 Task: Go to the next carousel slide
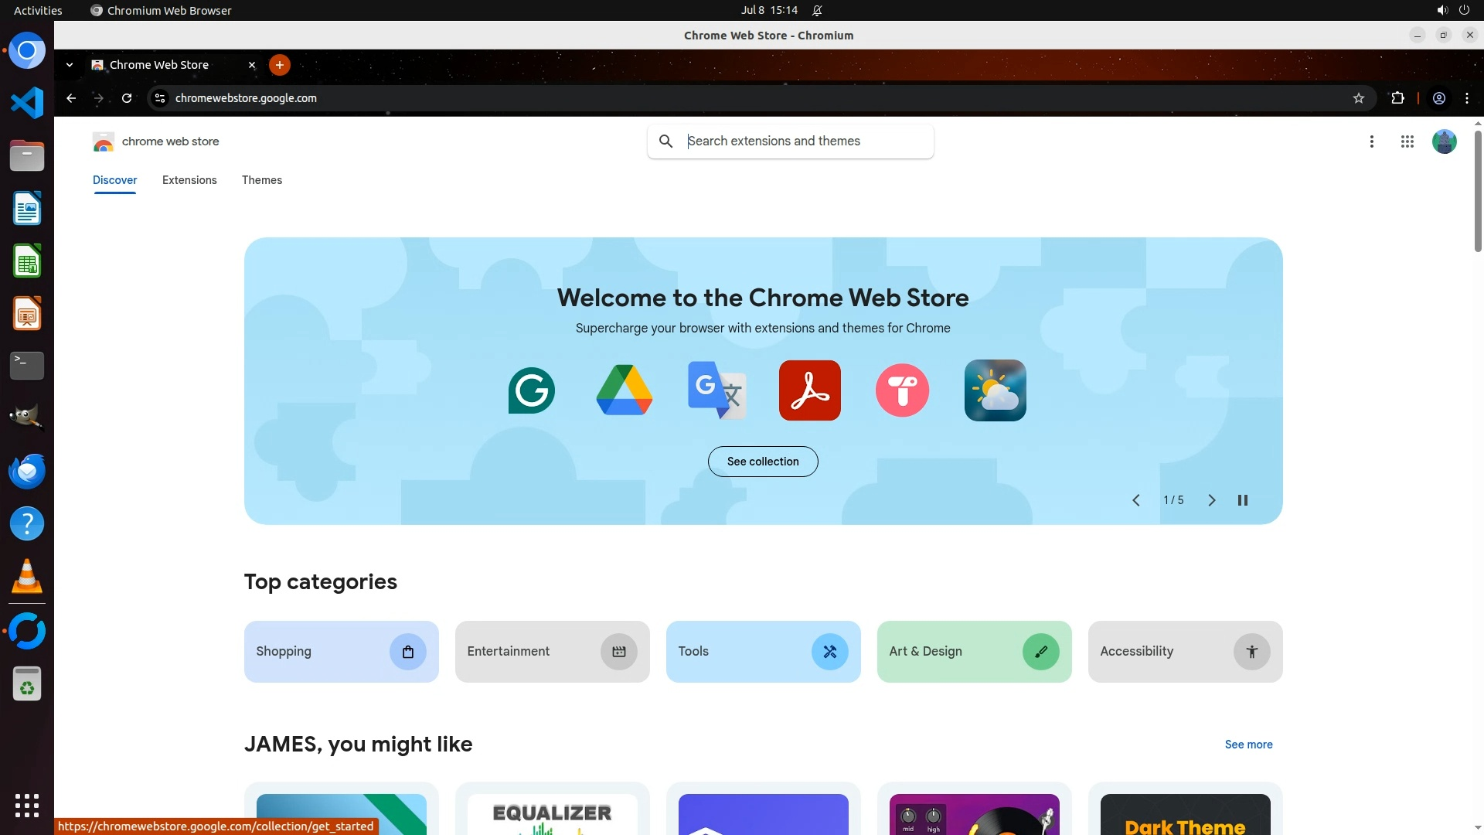tap(1211, 500)
